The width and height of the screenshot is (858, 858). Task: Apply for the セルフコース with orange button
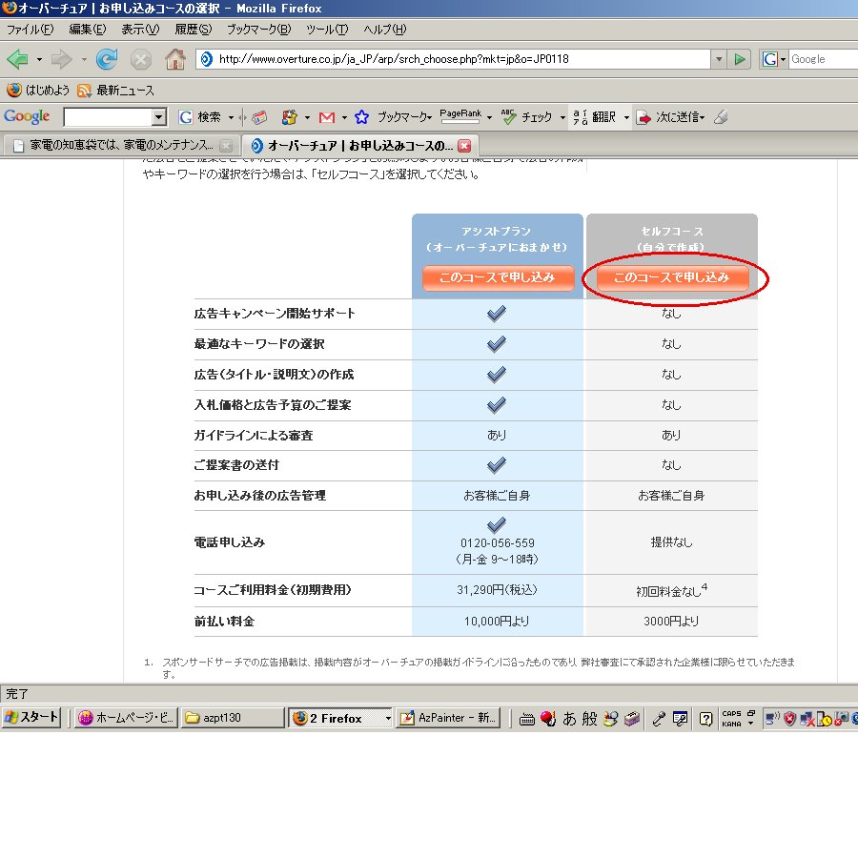coord(672,277)
